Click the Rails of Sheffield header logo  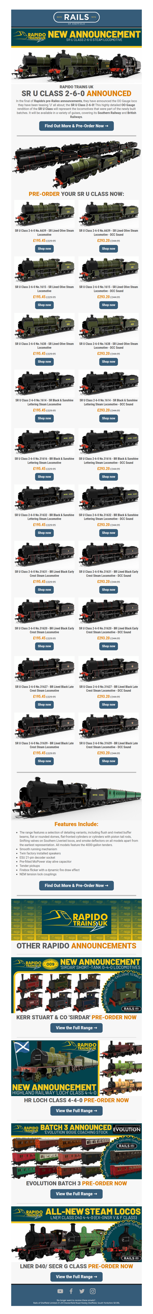coord(76,18)
